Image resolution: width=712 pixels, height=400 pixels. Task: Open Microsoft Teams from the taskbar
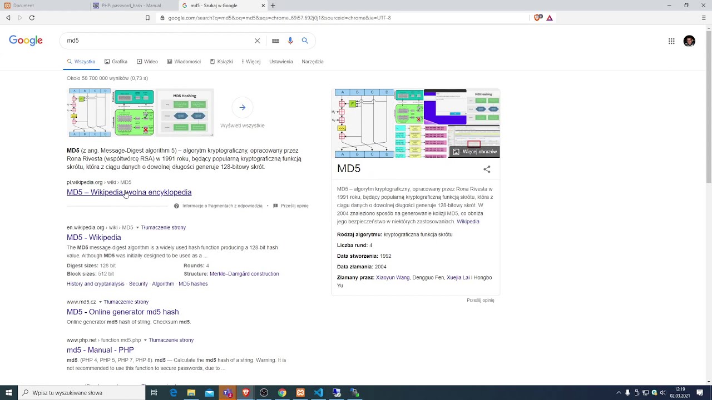pyautogui.click(x=228, y=393)
